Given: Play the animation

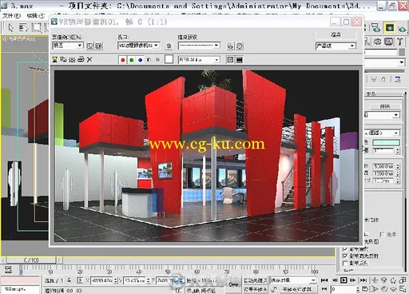Looking at the screenshot, I should click(x=343, y=280).
